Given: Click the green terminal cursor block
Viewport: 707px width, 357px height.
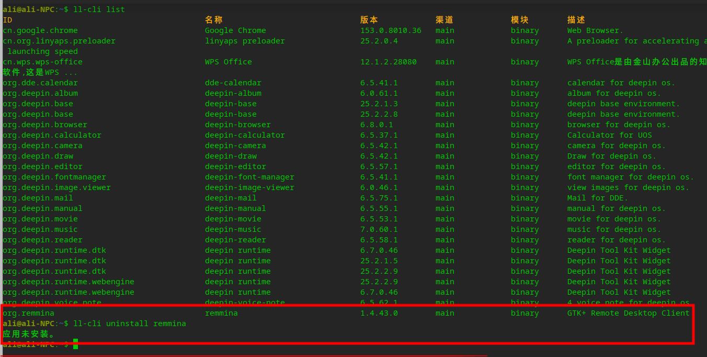Looking at the screenshot, I should click(x=75, y=344).
